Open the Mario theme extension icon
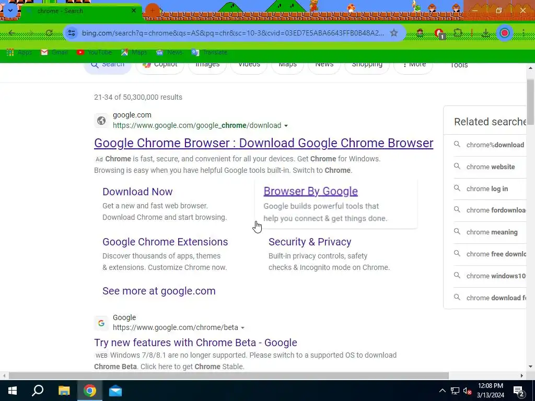535x401 pixels. 420,33
